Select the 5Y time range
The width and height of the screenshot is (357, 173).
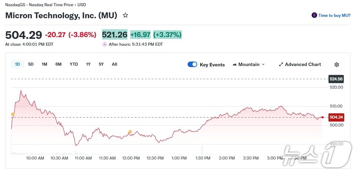point(101,64)
